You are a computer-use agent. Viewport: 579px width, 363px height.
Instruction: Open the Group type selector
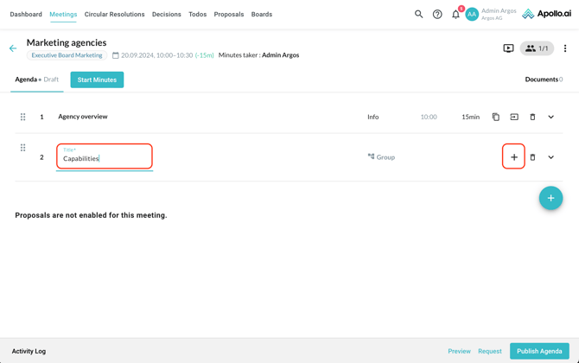pyautogui.click(x=381, y=157)
